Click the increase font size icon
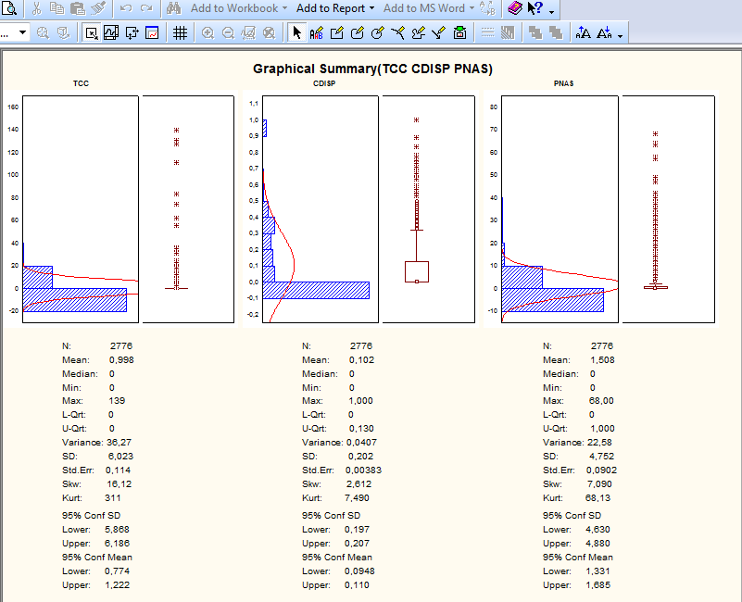 point(583,32)
